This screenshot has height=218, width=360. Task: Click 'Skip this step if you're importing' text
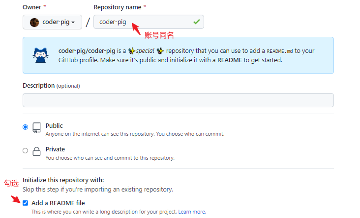point(98,190)
